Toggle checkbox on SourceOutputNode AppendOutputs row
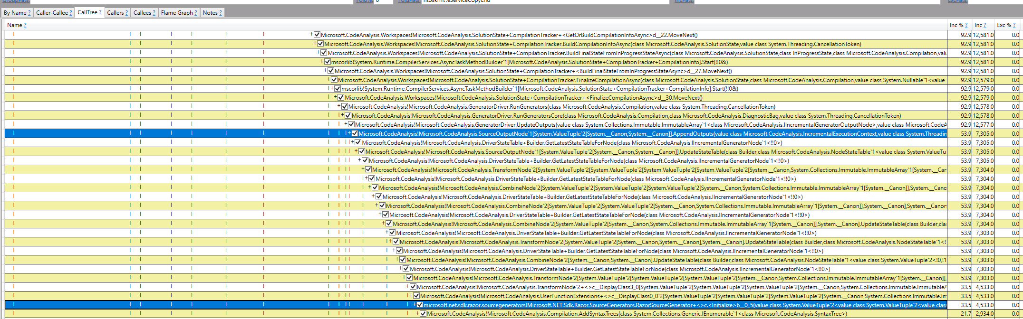This screenshot has width=1023, height=319. click(x=355, y=134)
